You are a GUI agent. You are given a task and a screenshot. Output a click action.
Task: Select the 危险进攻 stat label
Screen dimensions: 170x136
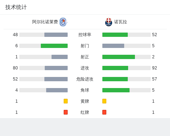point(85,79)
